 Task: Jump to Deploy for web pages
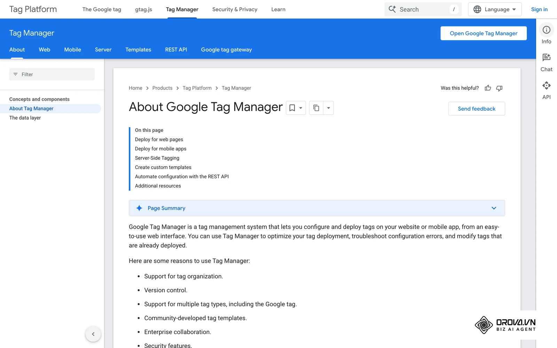159,140
